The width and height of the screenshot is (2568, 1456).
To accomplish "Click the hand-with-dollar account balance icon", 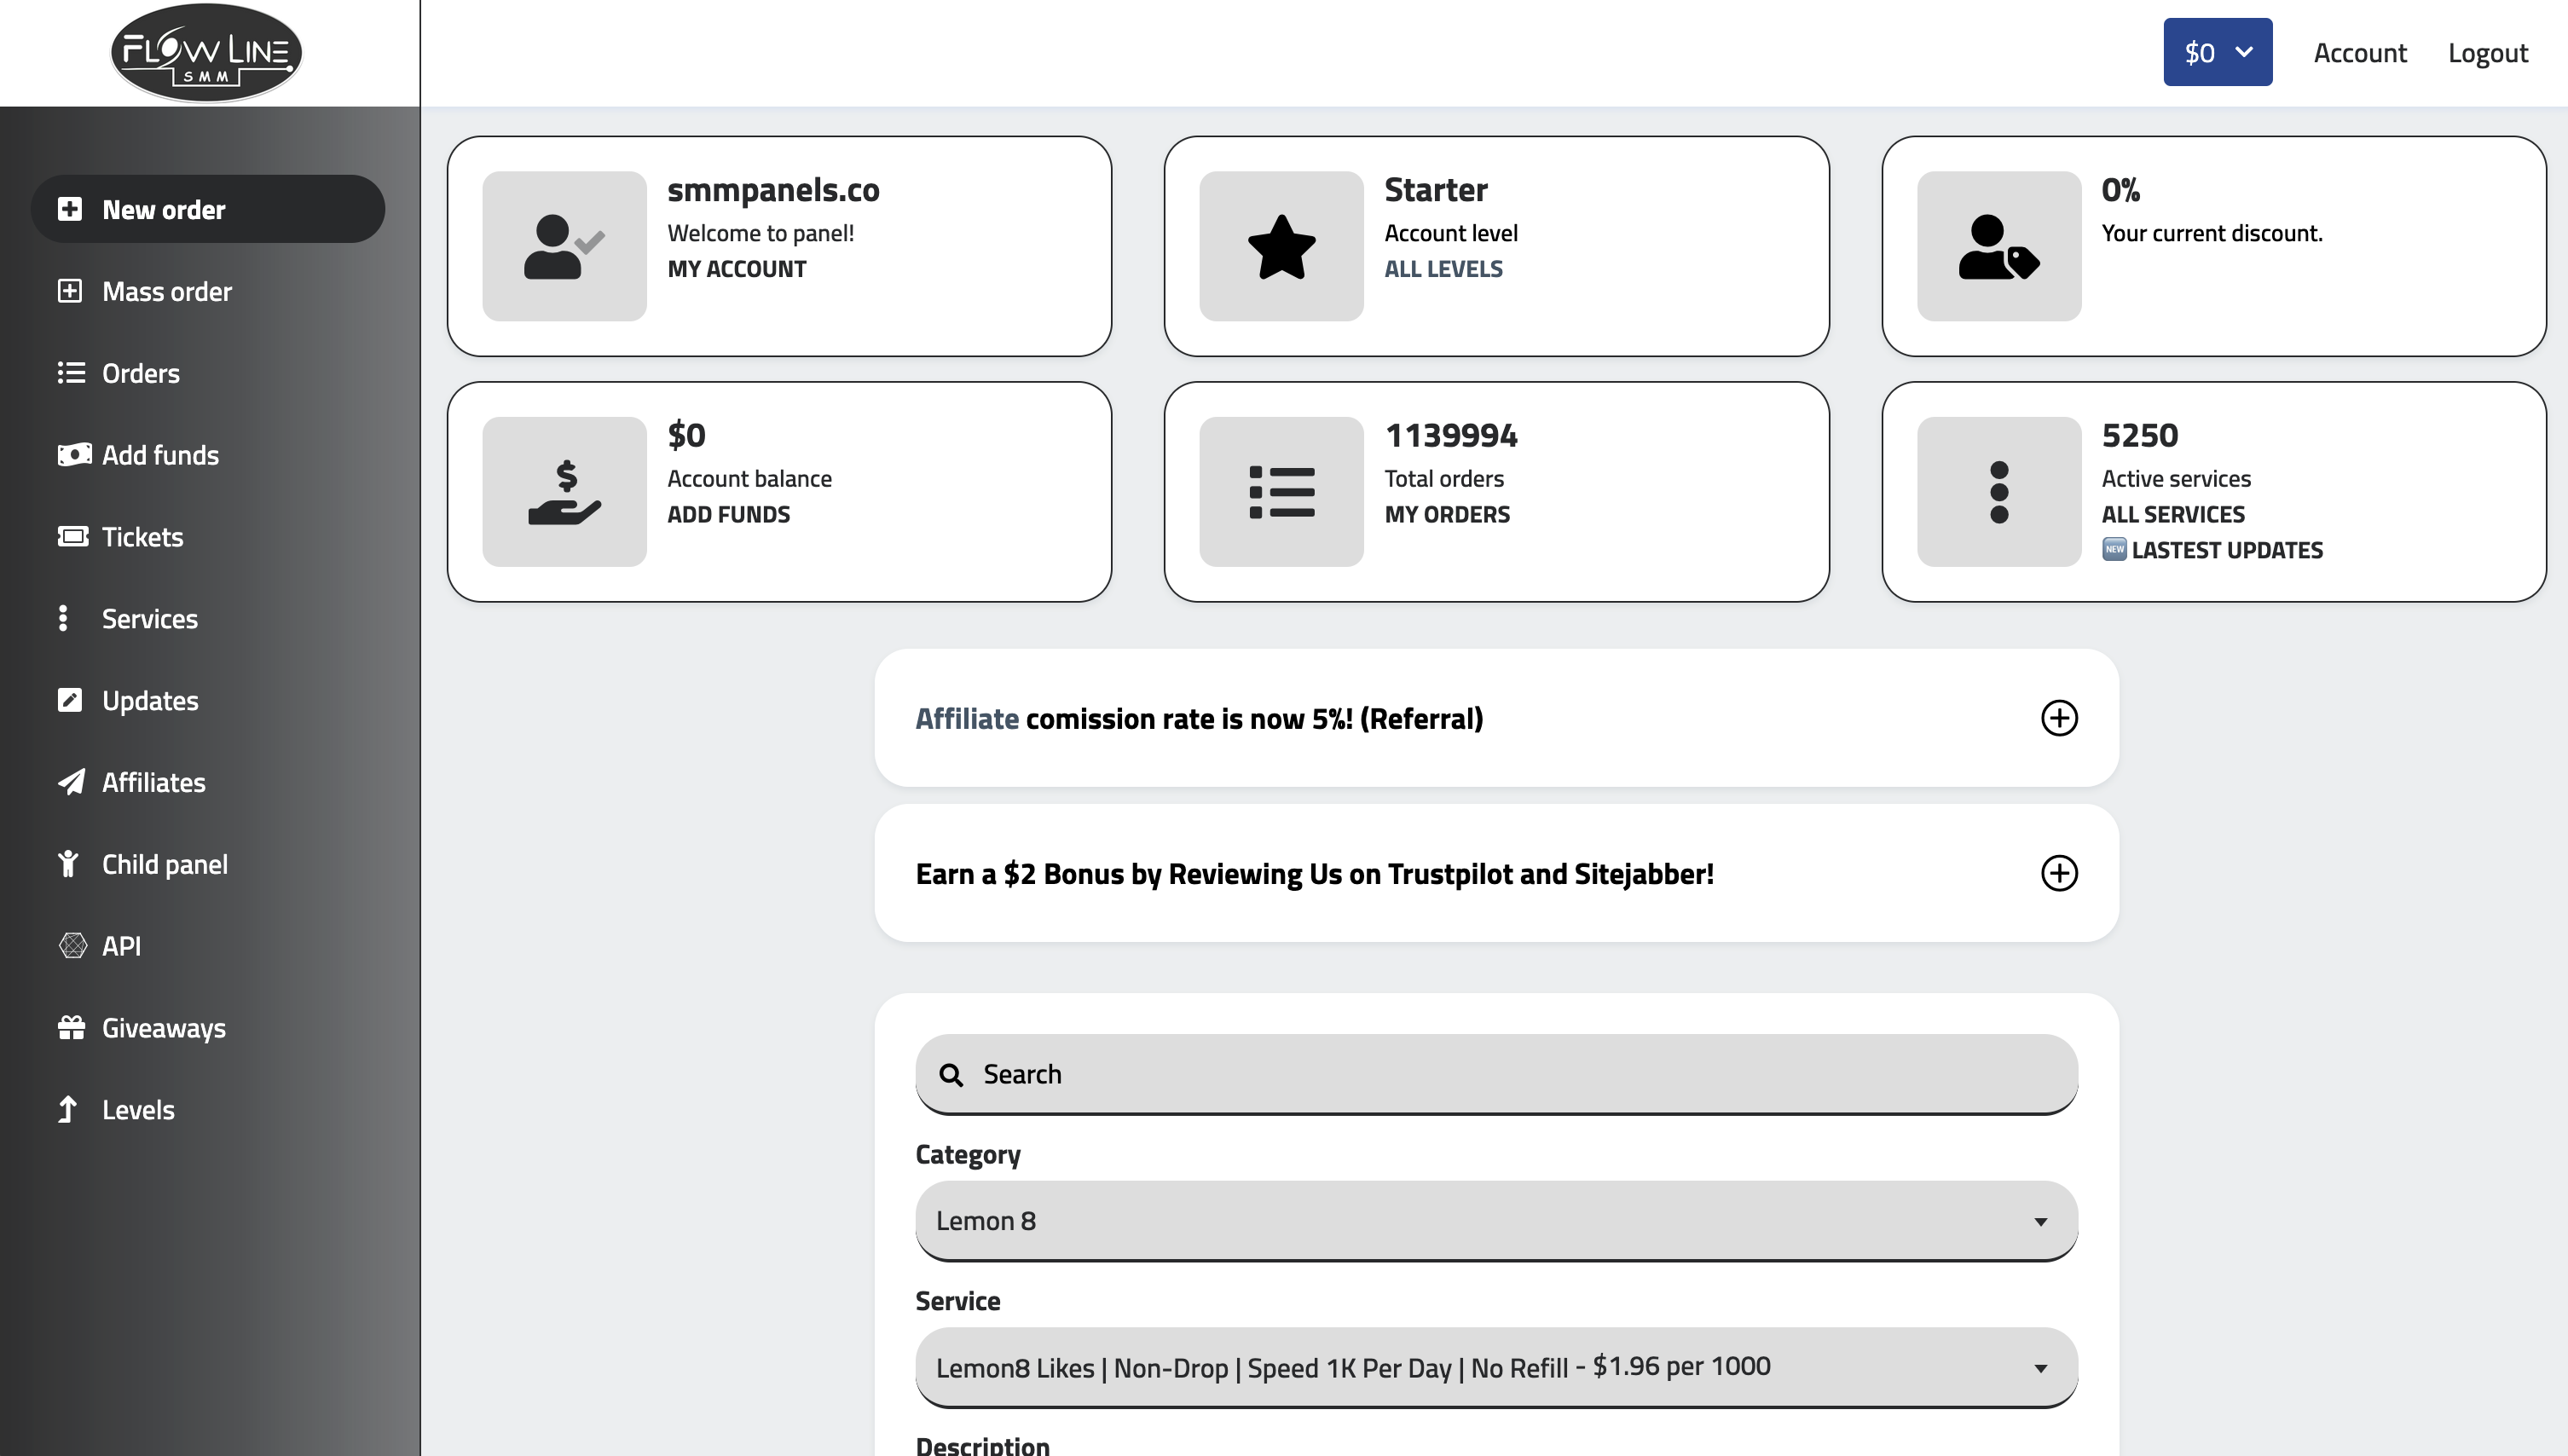I will 564,492.
